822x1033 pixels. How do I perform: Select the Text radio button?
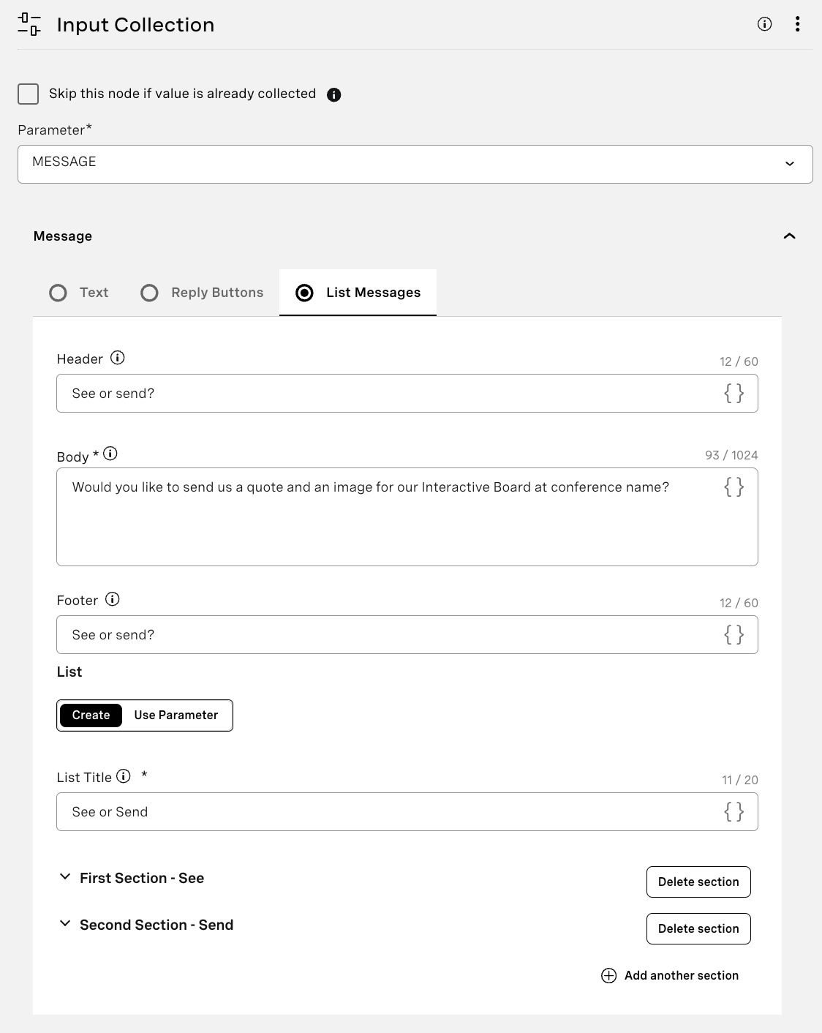[58, 293]
